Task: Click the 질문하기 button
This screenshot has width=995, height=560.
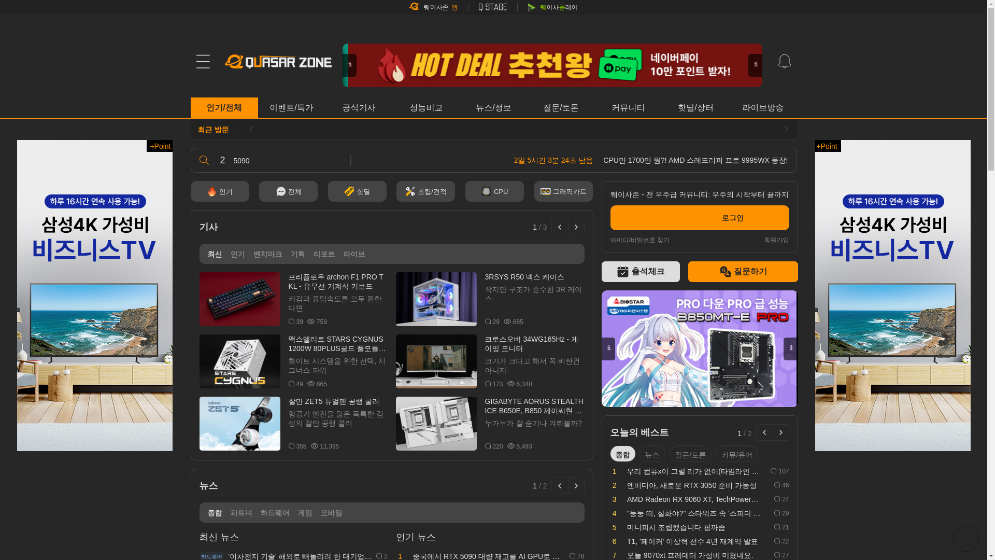Action: [x=743, y=272]
